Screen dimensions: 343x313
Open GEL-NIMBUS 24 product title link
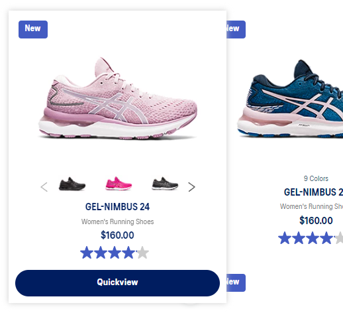click(x=117, y=207)
